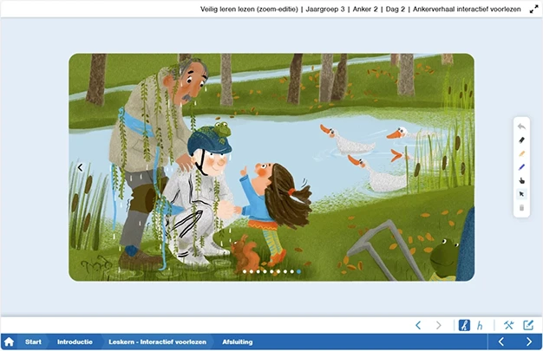The image size is (543, 351).
Task: Go to next lesson step in blue bar
Action: pos(529,342)
